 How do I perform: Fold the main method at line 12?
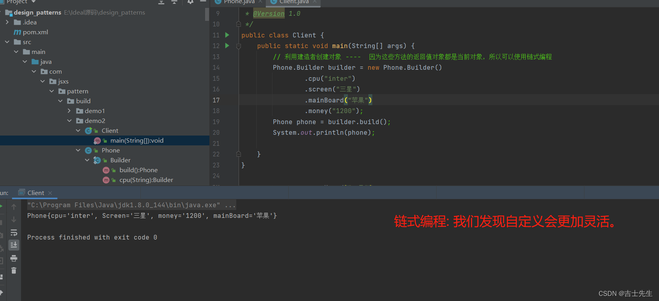[239, 46]
